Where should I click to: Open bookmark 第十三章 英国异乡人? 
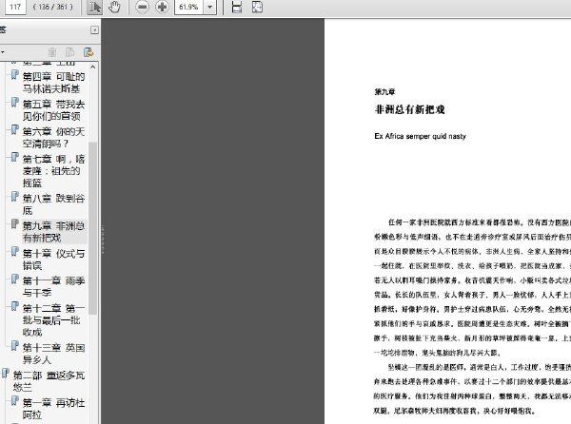(53, 354)
